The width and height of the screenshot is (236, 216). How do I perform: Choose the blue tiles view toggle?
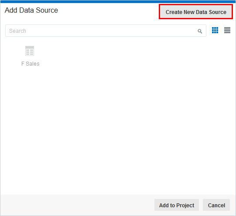[215, 30]
